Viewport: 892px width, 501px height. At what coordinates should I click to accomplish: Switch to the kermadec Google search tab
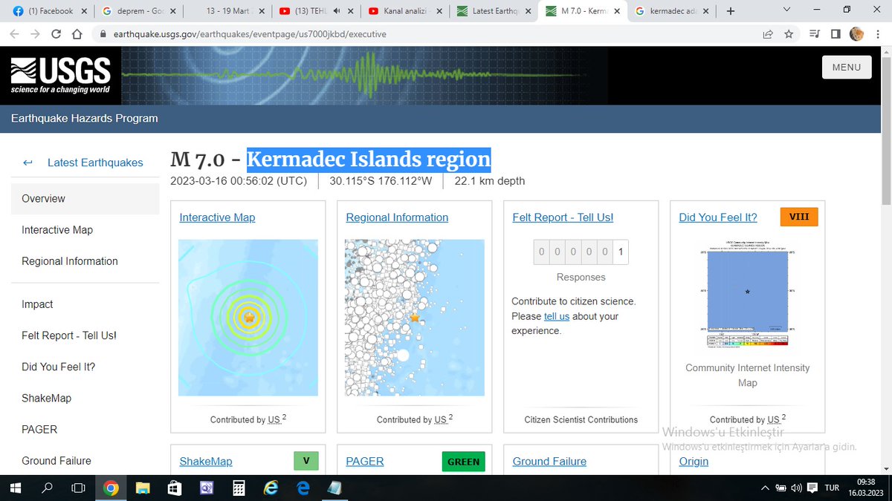click(672, 11)
